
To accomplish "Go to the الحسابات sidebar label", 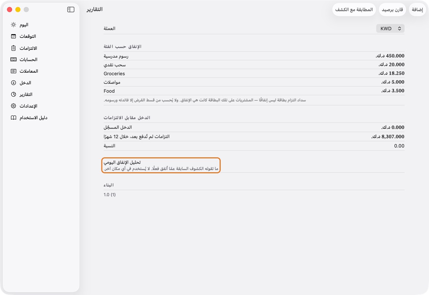I will pyautogui.click(x=28, y=59).
